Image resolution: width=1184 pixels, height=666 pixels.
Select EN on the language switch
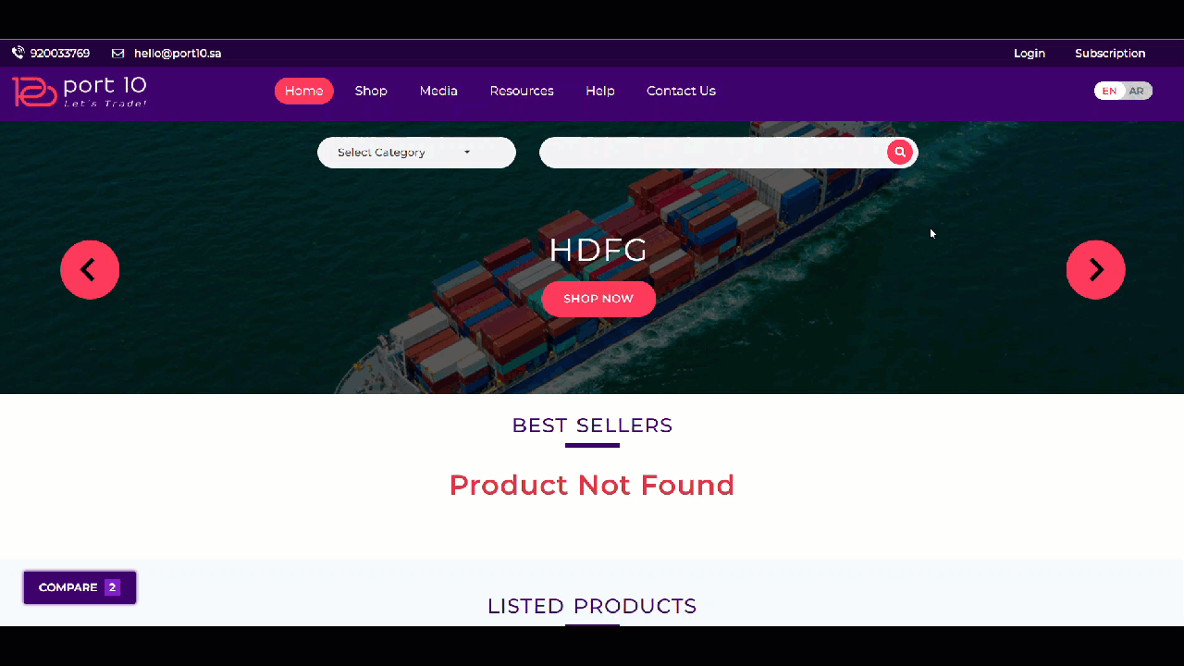pos(1109,91)
